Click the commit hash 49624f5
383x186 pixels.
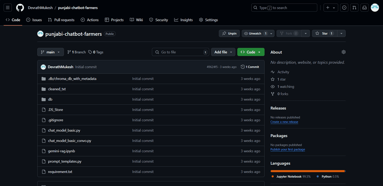coord(212,67)
